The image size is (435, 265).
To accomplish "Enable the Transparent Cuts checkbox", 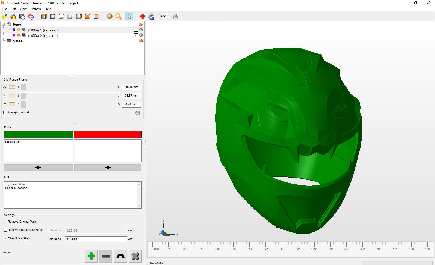I will (x=5, y=112).
